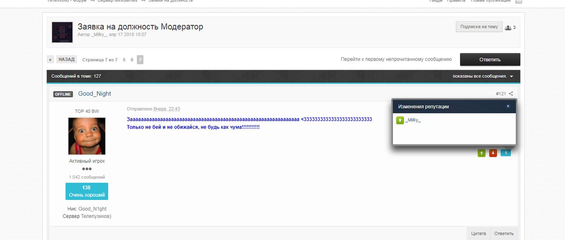Click the blue reputation count badge
This screenshot has height=240, width=565.
tap(505, 153)
